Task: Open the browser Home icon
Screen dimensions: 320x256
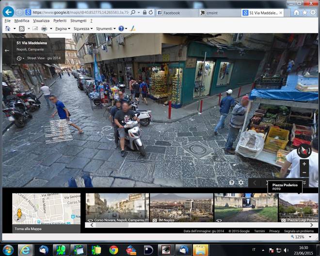Action: click(296, 12)
